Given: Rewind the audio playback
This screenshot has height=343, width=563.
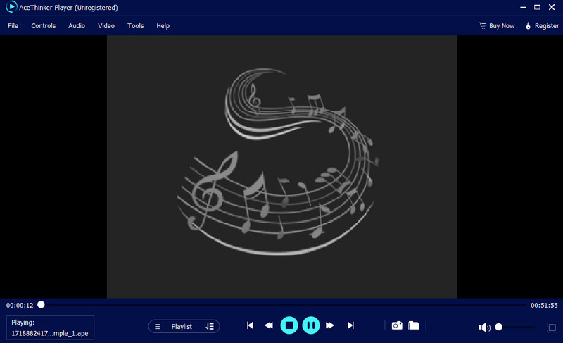Looking at the screenshot, I should coord(269,325).
